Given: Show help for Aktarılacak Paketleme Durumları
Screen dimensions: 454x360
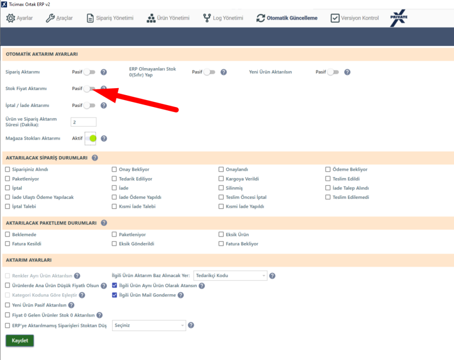Looking at the screenshot, I should point(104,223).
